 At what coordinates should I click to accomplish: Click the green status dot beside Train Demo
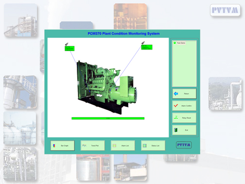(175, 43)
